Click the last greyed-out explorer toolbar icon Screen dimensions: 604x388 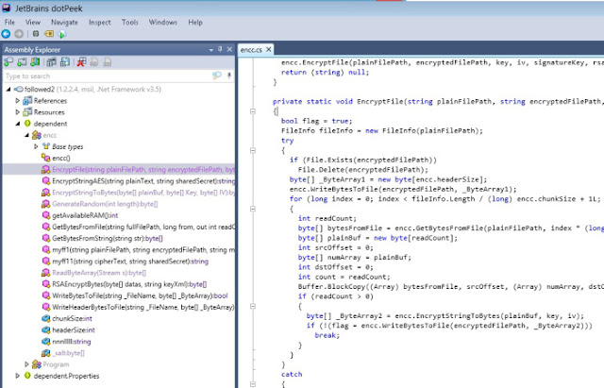pos(108,61)
